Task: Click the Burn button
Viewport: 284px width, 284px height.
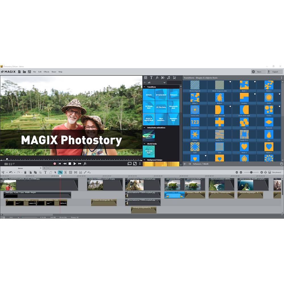Action: pyautogui.click(x=257, y=72)
